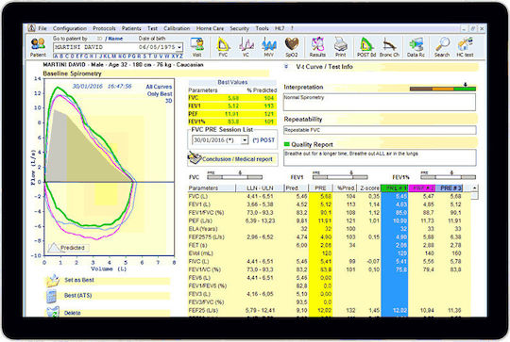Open the Search magnifier icon

point(442,47)
